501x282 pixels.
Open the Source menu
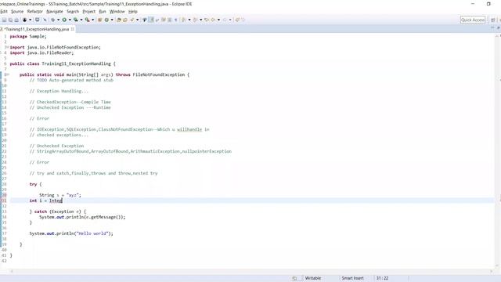[x=17, y=12]
